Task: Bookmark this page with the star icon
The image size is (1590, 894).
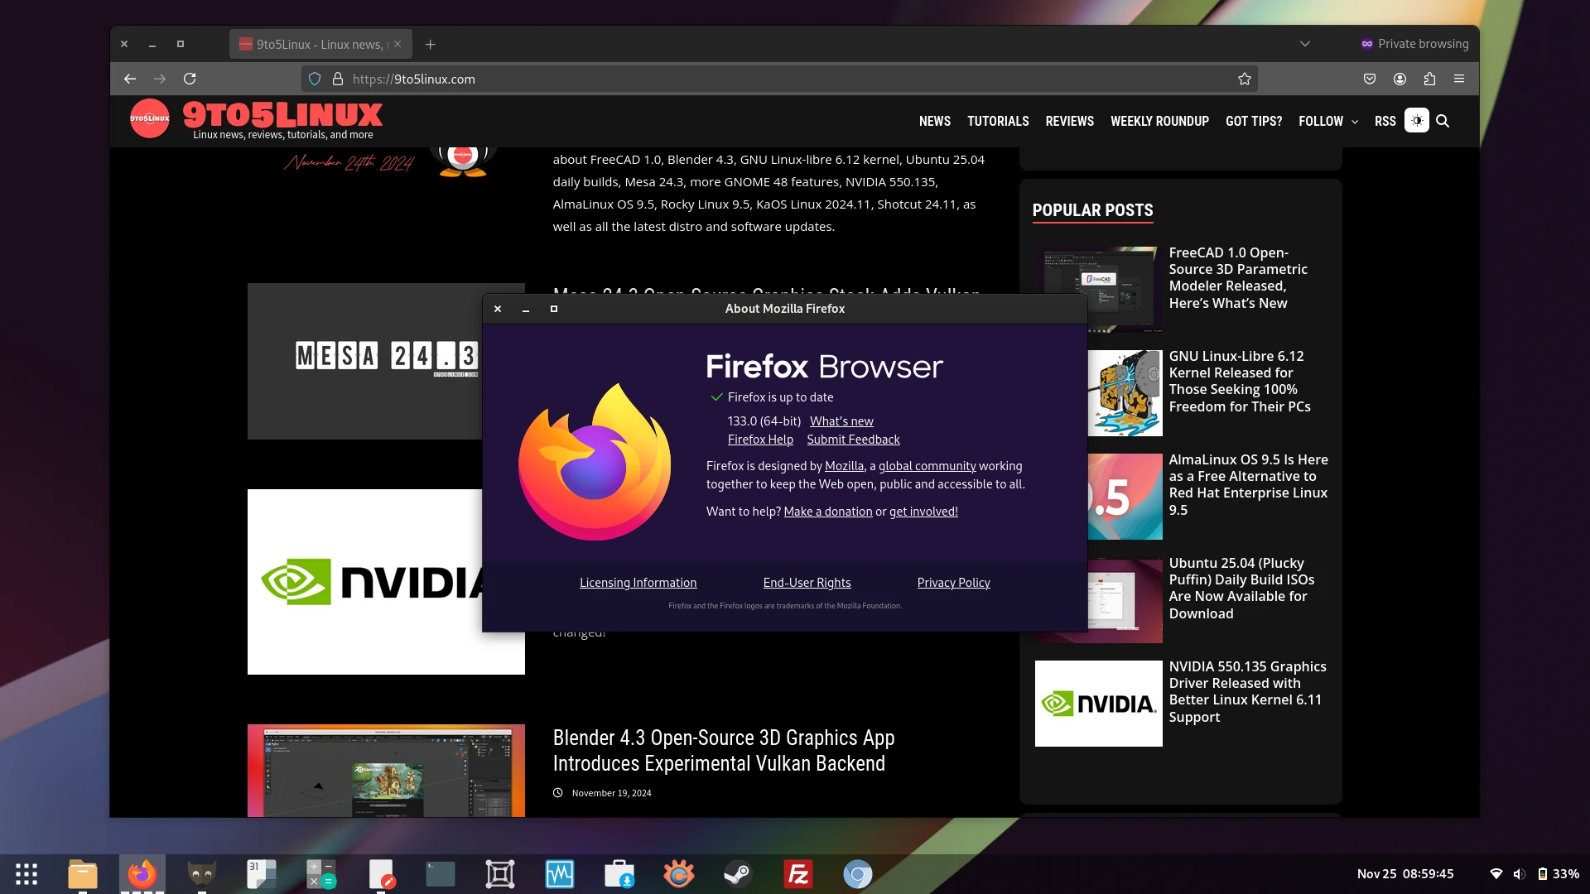Action: point(1244,79)
